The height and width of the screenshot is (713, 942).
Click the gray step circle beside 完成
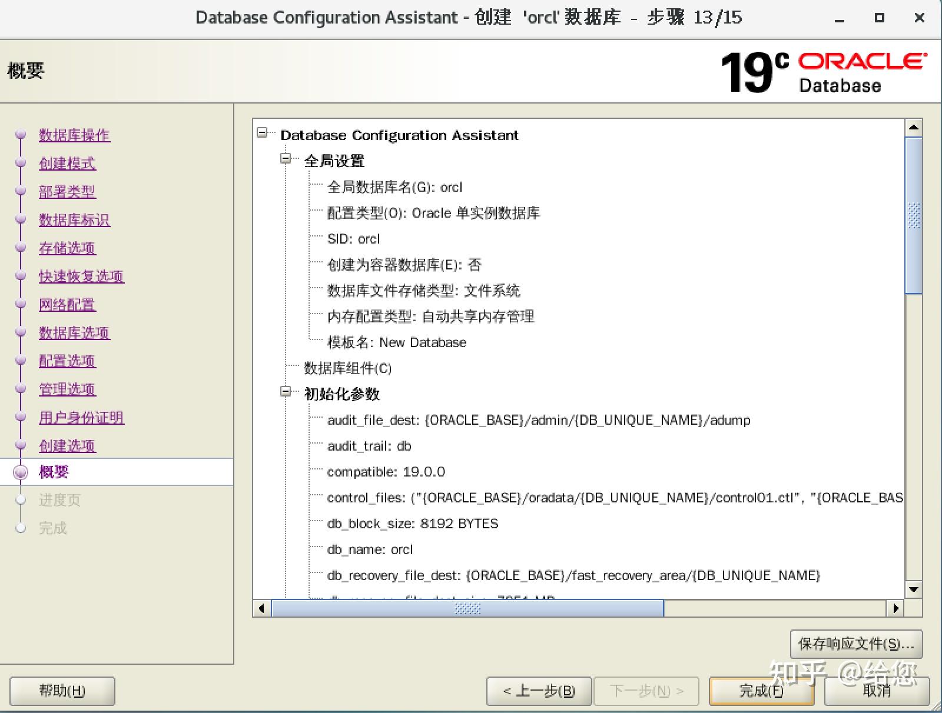[21, 528]
